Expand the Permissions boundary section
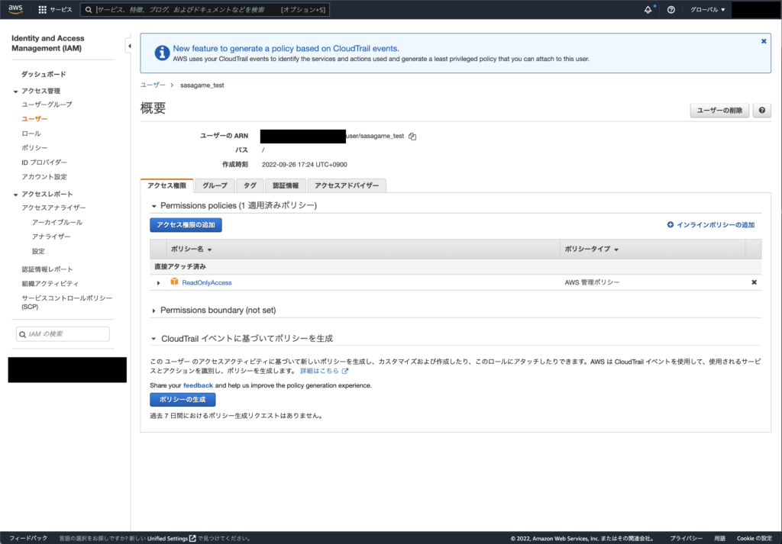The image size is (782, 544). coord(154,311)
